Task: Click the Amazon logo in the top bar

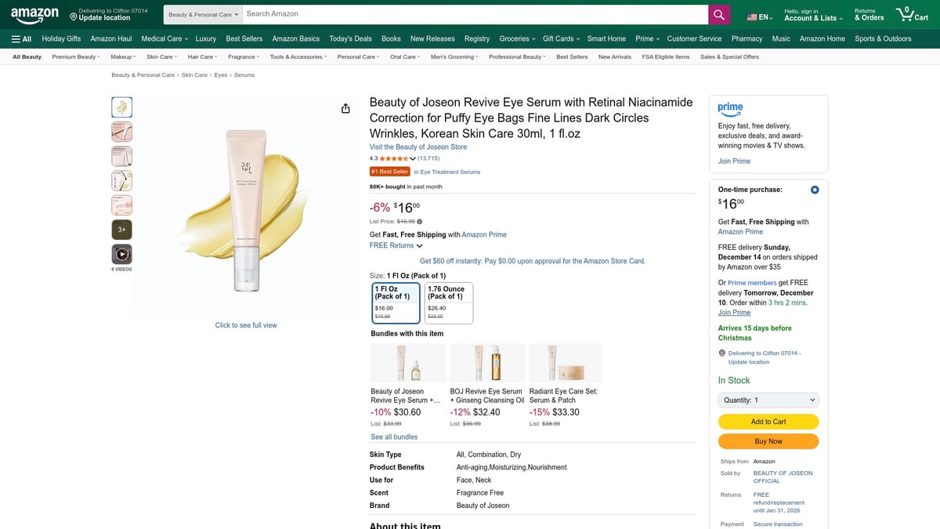Action: click(x=34, y=14)
